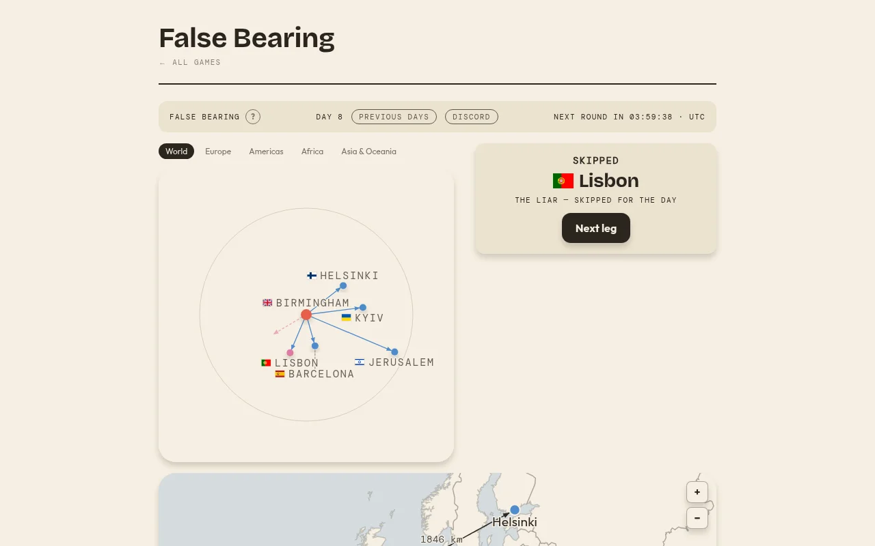Open the help question mark icon

click(x=253, y=117)
